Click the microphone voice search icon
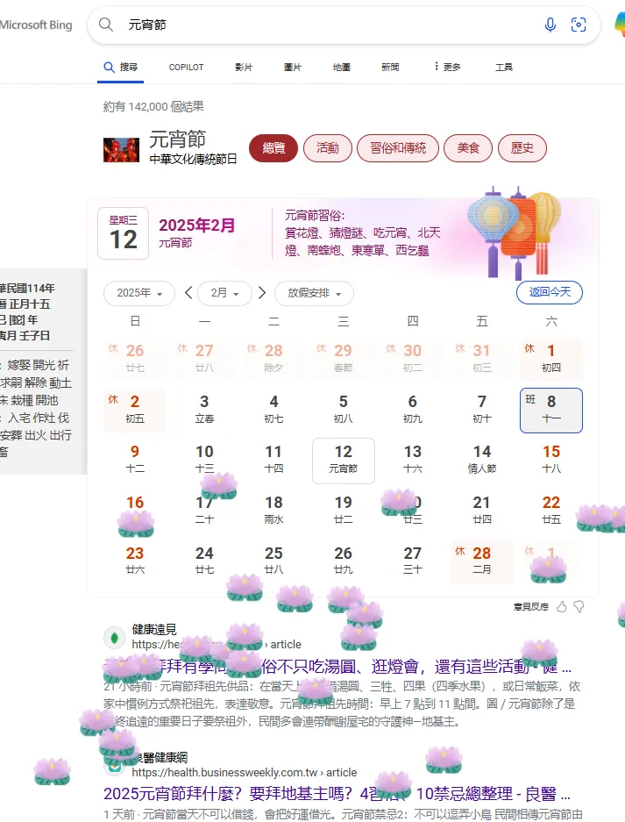Image resolution: width=625 pixels, height=822 pixels. click(x=550, y=25)
